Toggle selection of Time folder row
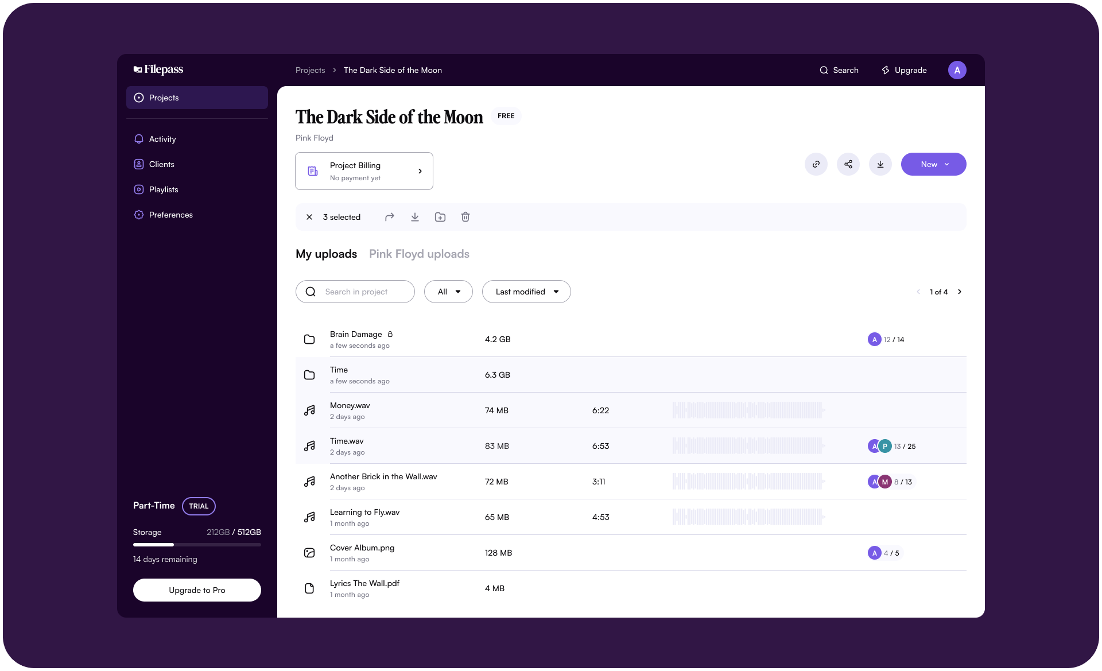Image resolution: width=1102 pixels, height=671 pixels. (x=309, y=375)
